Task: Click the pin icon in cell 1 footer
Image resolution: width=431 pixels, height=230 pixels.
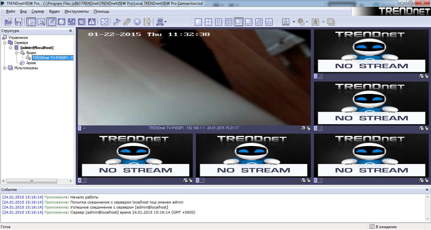Action: pyautogui.click(x=84, y=128)
